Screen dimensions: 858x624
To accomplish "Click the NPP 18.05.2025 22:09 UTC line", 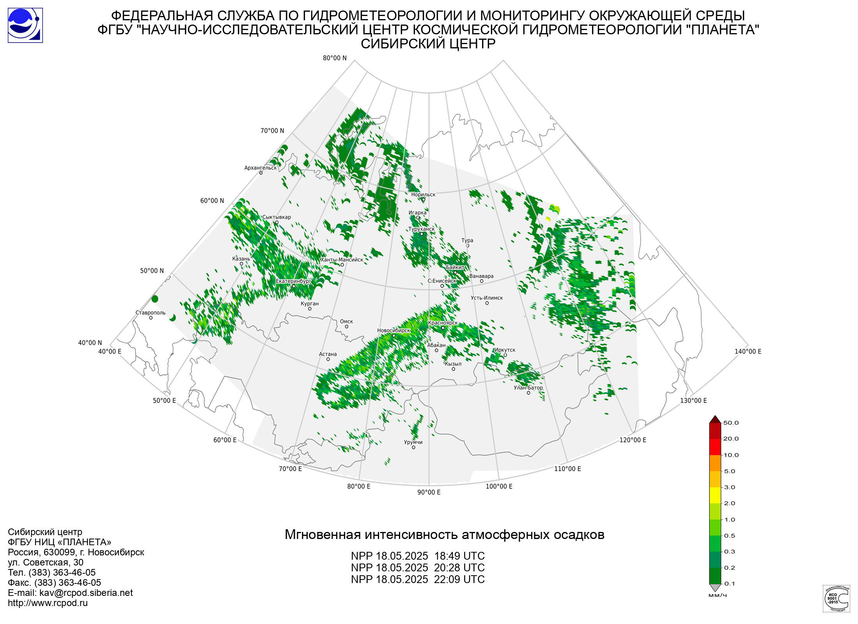I will click(418, 579).
